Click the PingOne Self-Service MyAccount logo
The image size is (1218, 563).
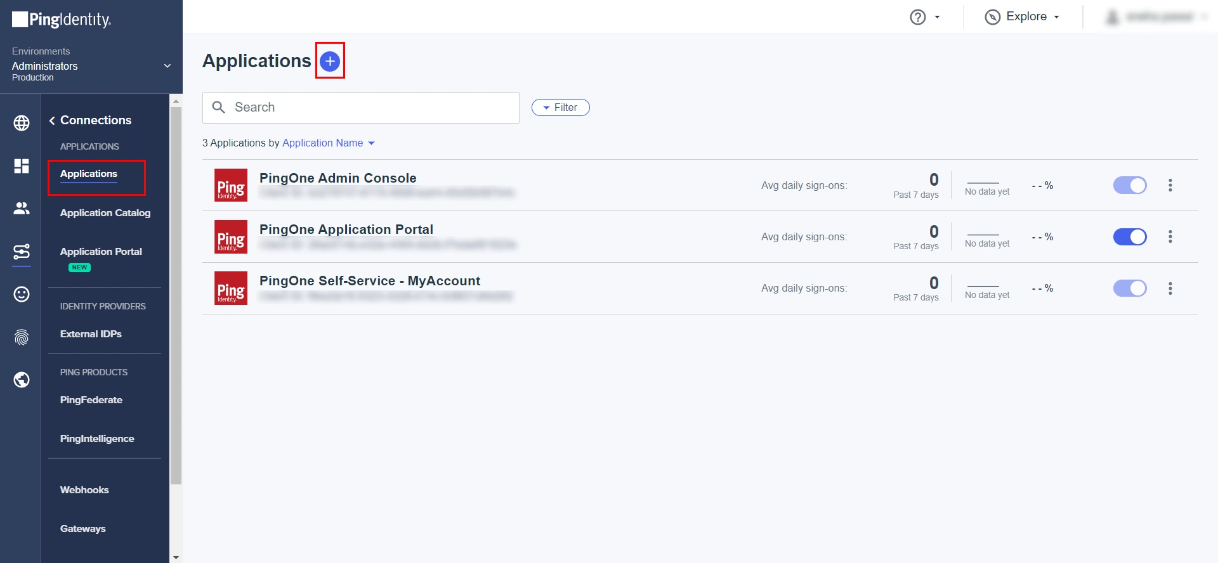coord(231,288)
